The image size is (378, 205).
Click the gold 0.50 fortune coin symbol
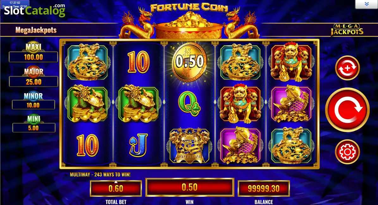189,62
